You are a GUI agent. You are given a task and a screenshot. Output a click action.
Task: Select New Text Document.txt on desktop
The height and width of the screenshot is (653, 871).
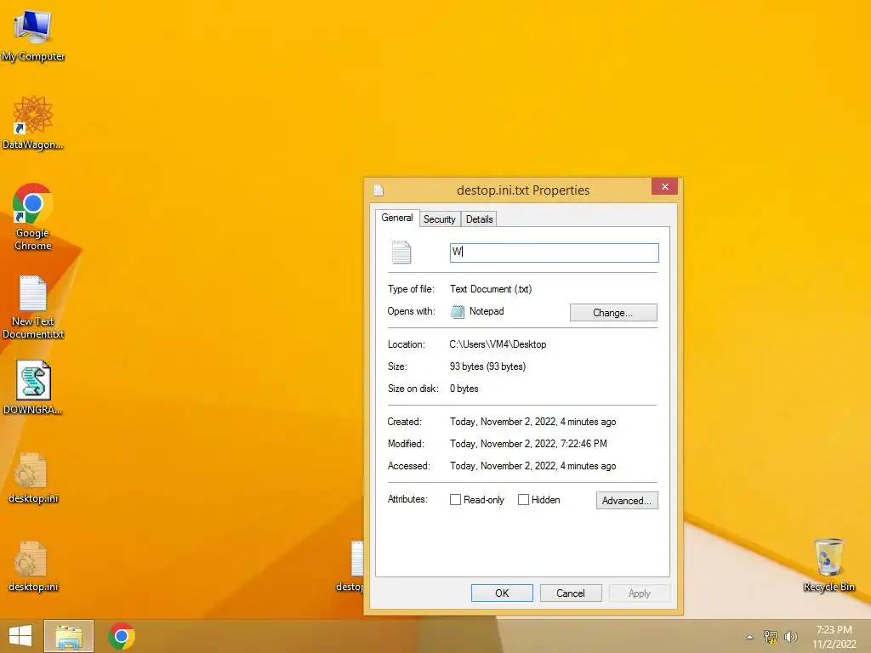(x=33, y=307)
